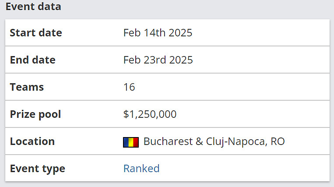Image resolution: width=334 pixels, height=187 pixels.
Task: Click the Romanian flag icon
Action: (x=131, y=142)
